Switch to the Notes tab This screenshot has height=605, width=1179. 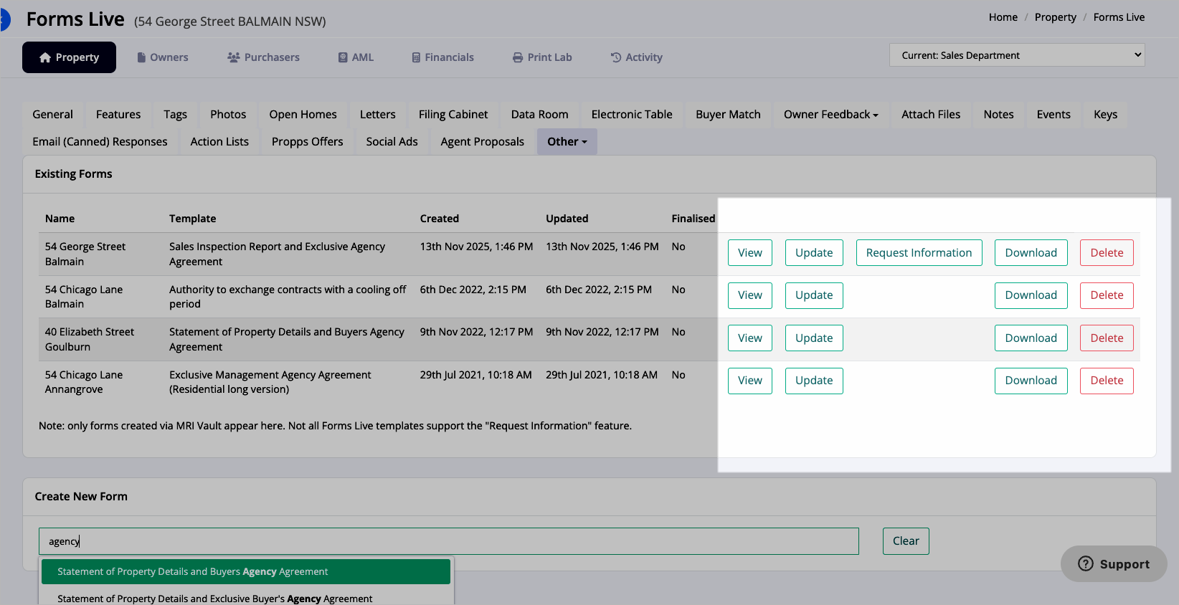(x=998, y=115)
